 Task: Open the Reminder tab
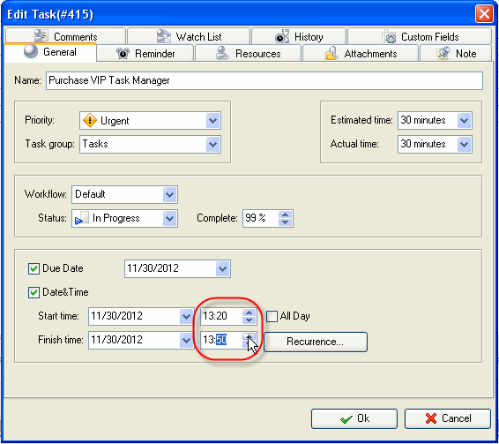click(145, 53)
